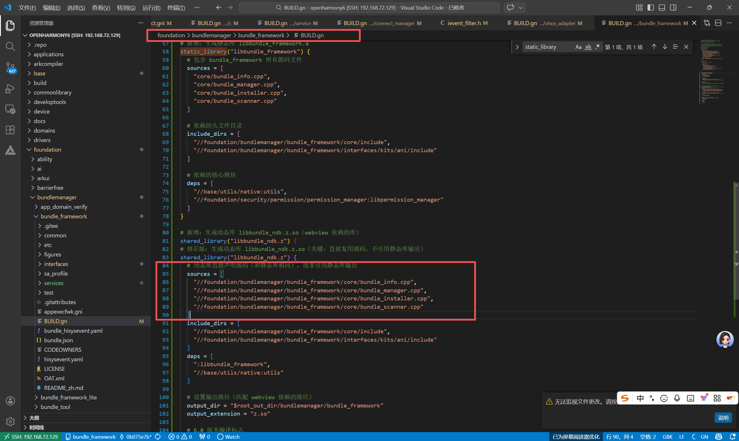Image resolution: width=739 pixels, height=441 pixels.
Task: Open Source Control view with 627 badge
Action: [10, 67]
